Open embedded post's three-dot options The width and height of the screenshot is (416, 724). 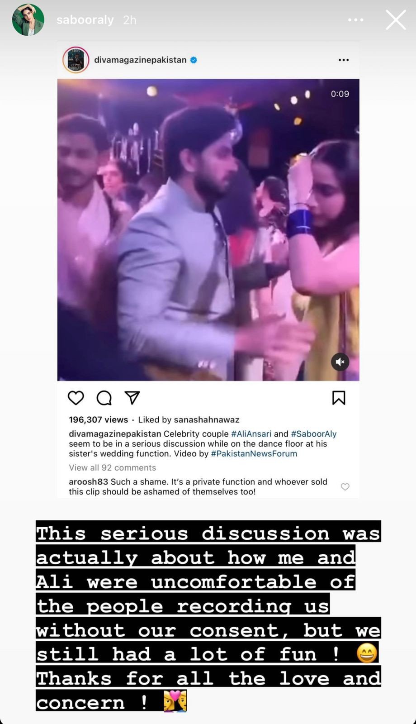click(x=344, y=60)
